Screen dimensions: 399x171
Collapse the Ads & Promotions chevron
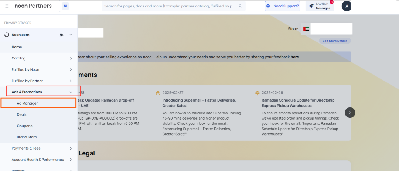click(71, 92)
